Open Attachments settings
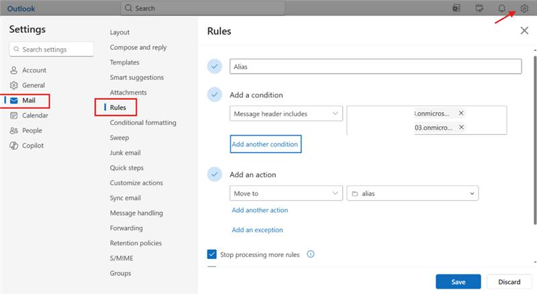Viewport: 537px width, 294px height. 128,93
